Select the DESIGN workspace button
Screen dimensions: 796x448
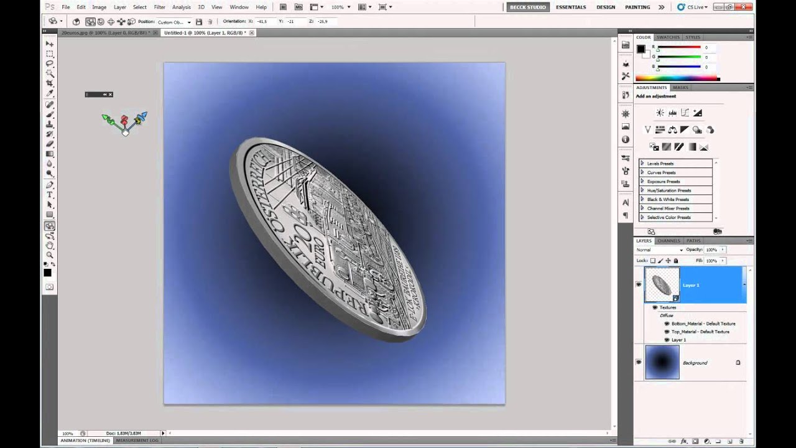606,7
